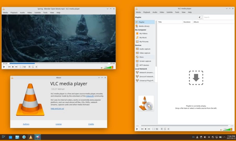Open Tools menu in Spring video window
Viewport: 236px width, 141px height.
coord(45,13)
